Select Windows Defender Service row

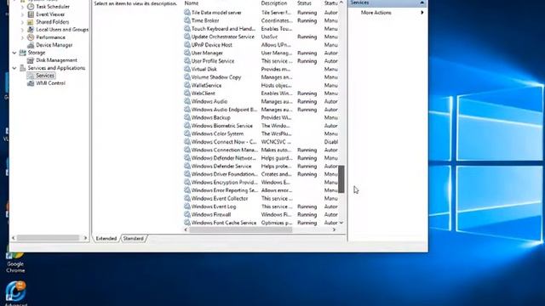[x=261, y=167]
